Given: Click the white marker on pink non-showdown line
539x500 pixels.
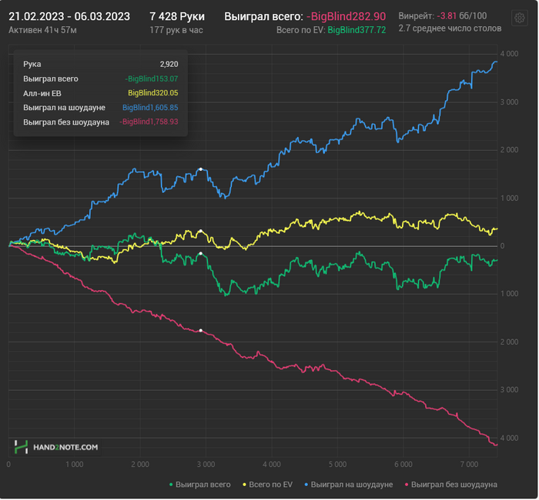Looking at the screenshot, I should coord(201,330).
